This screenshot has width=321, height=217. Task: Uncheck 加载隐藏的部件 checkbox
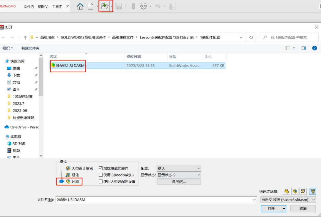click(x=101, y=168)
